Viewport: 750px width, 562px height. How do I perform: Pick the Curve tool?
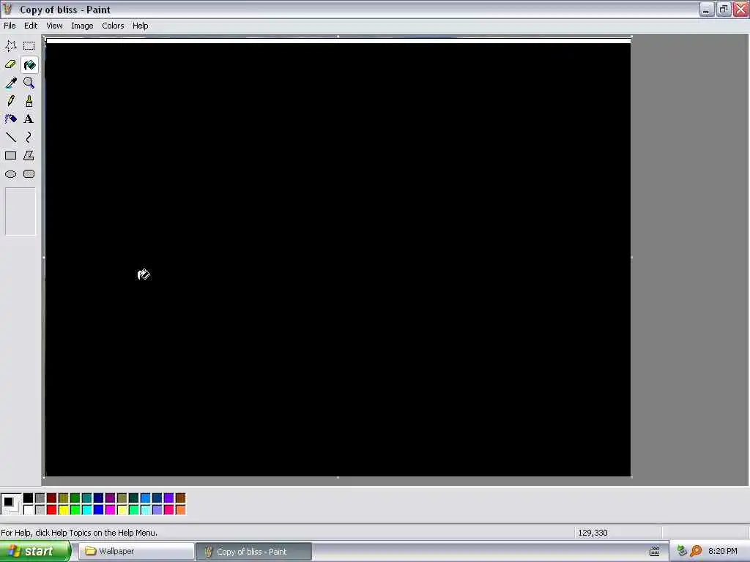[29, 138]
